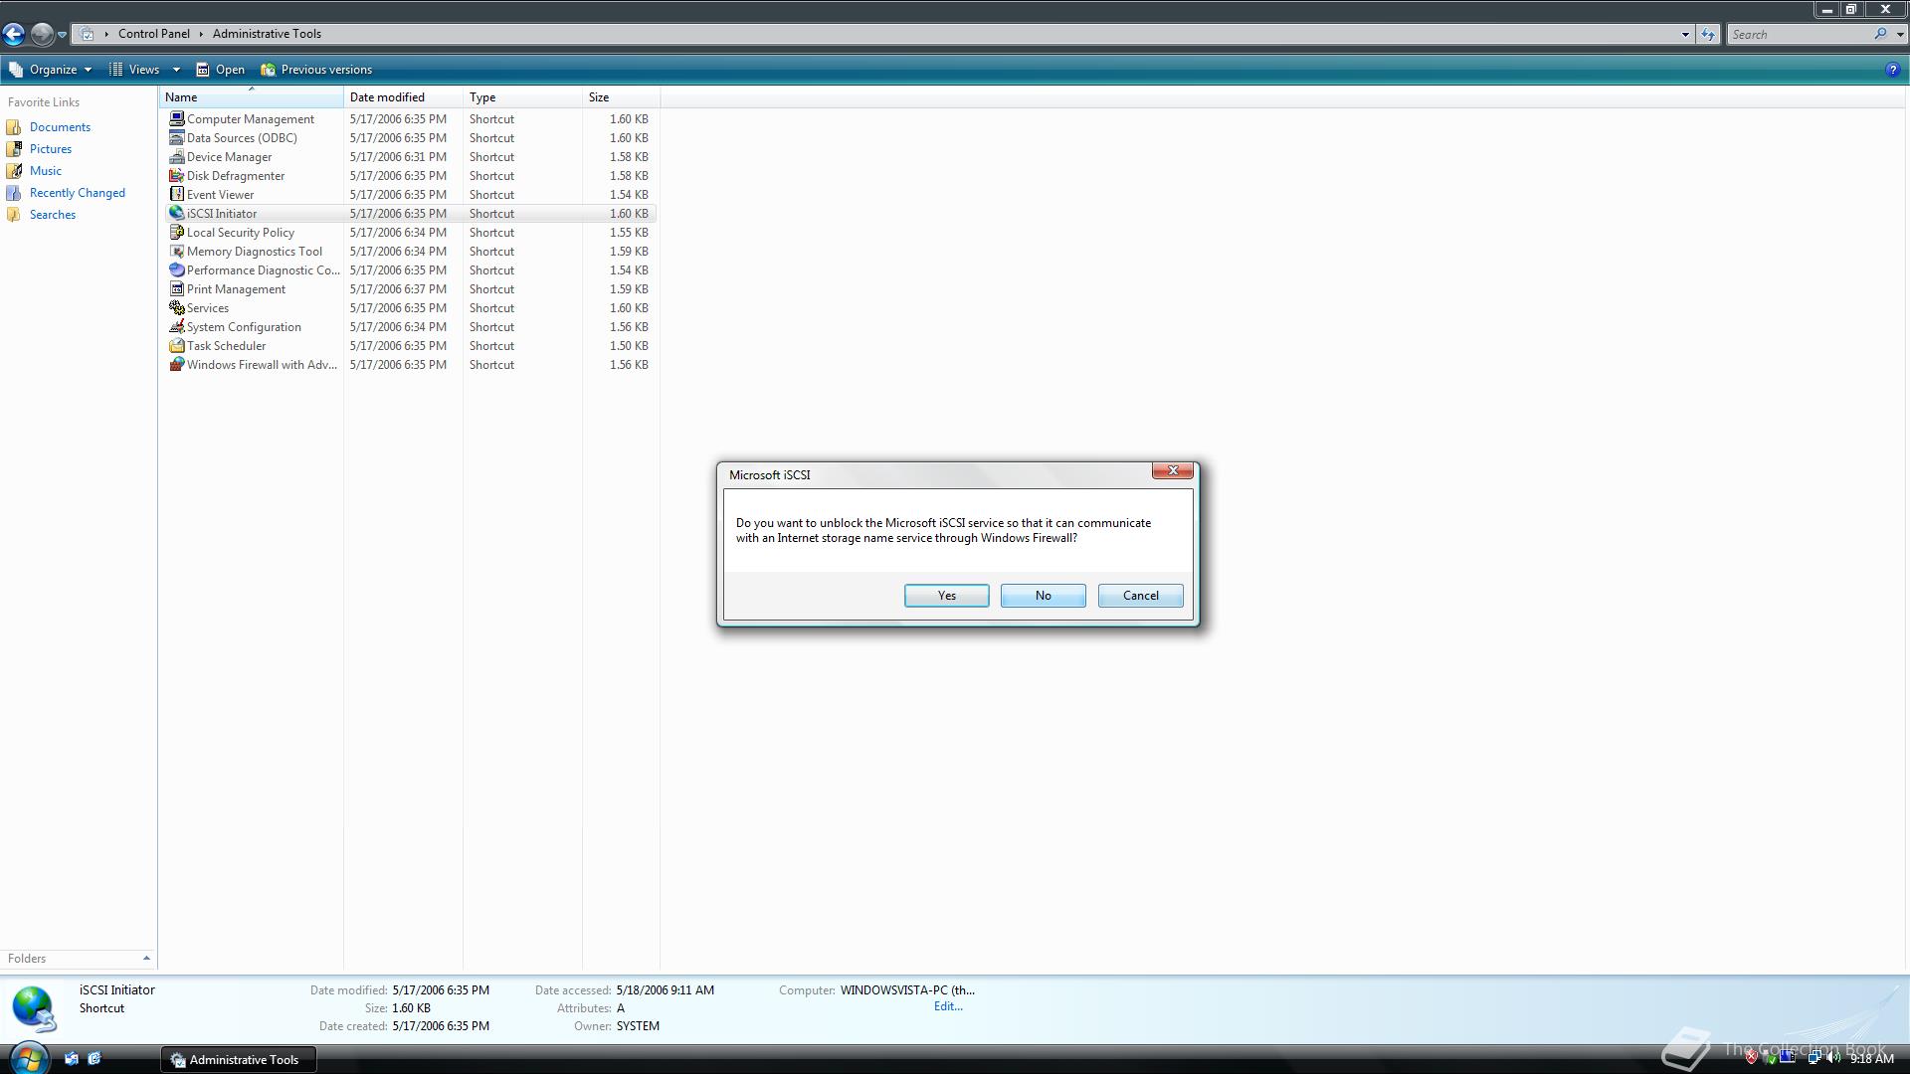This screenshot has height=1074, width=1910.
Task: Click the Windows Start orb
Action: click(28, 1058)
